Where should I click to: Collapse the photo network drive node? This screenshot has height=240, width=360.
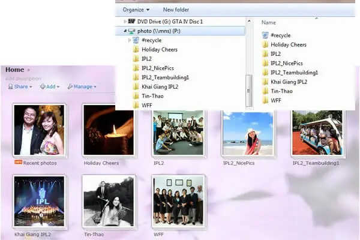click(125, 31)
